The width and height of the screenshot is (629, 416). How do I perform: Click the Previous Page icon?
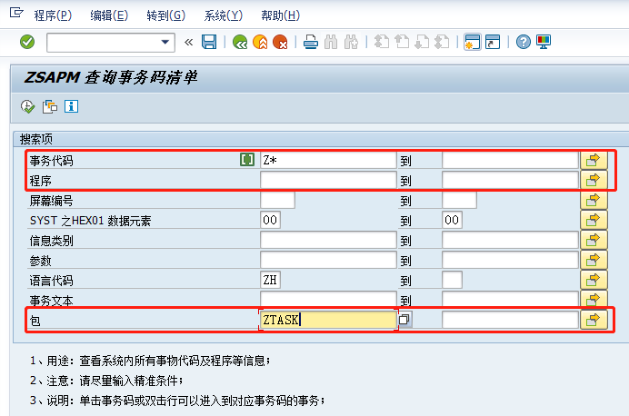(x=402, y=42)
